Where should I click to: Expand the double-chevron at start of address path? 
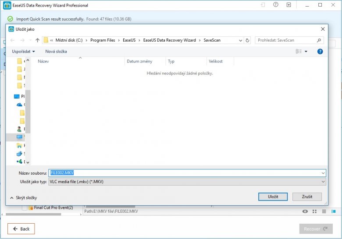[51, 40]
